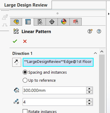Expand the side panel with right arrow
This screenshot has height=113, width=110.
(109, 14)
